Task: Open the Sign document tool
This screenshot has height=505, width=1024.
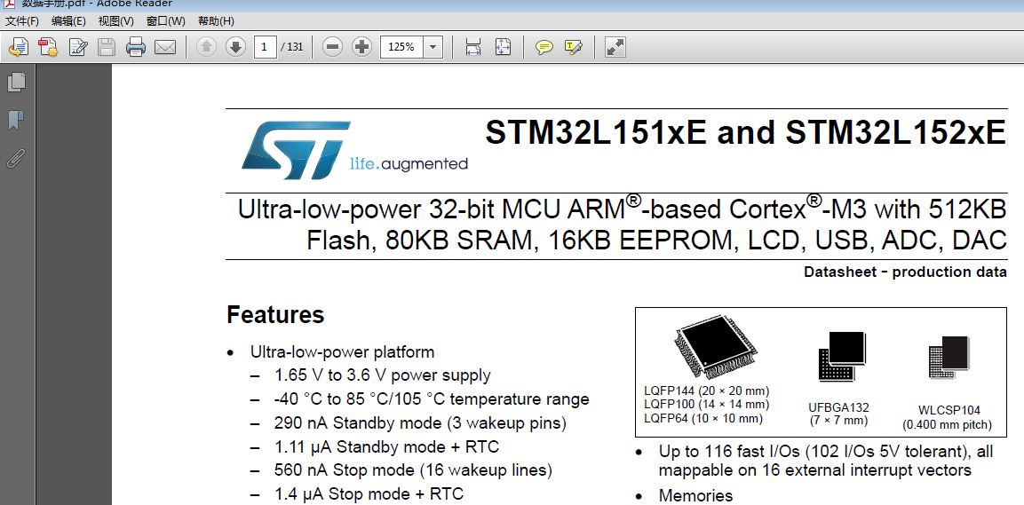Action: point(78,47)
